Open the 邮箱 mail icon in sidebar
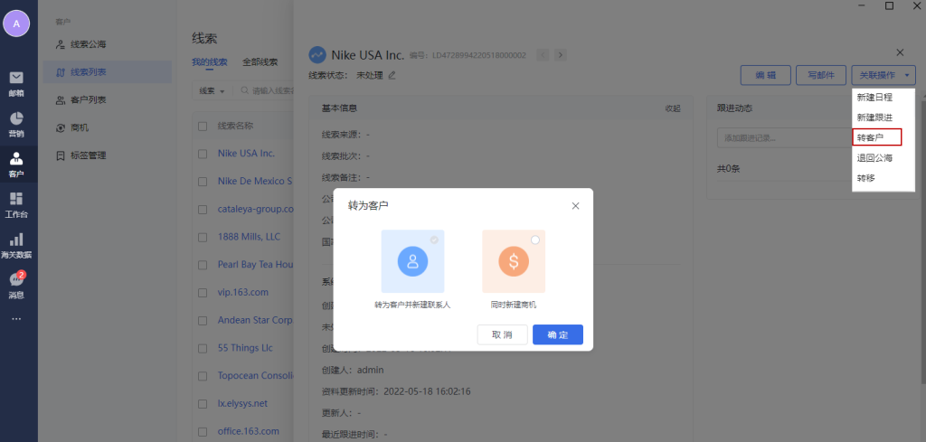Image resolution: width=926 pixels, height=442 pixels. click(16, 82)
